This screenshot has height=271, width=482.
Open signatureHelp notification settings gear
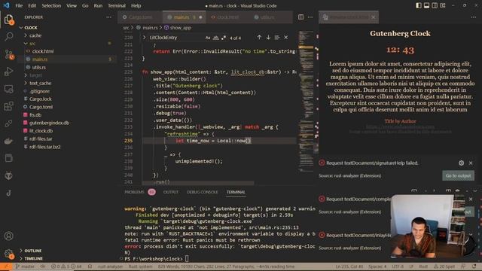[461, 163]
